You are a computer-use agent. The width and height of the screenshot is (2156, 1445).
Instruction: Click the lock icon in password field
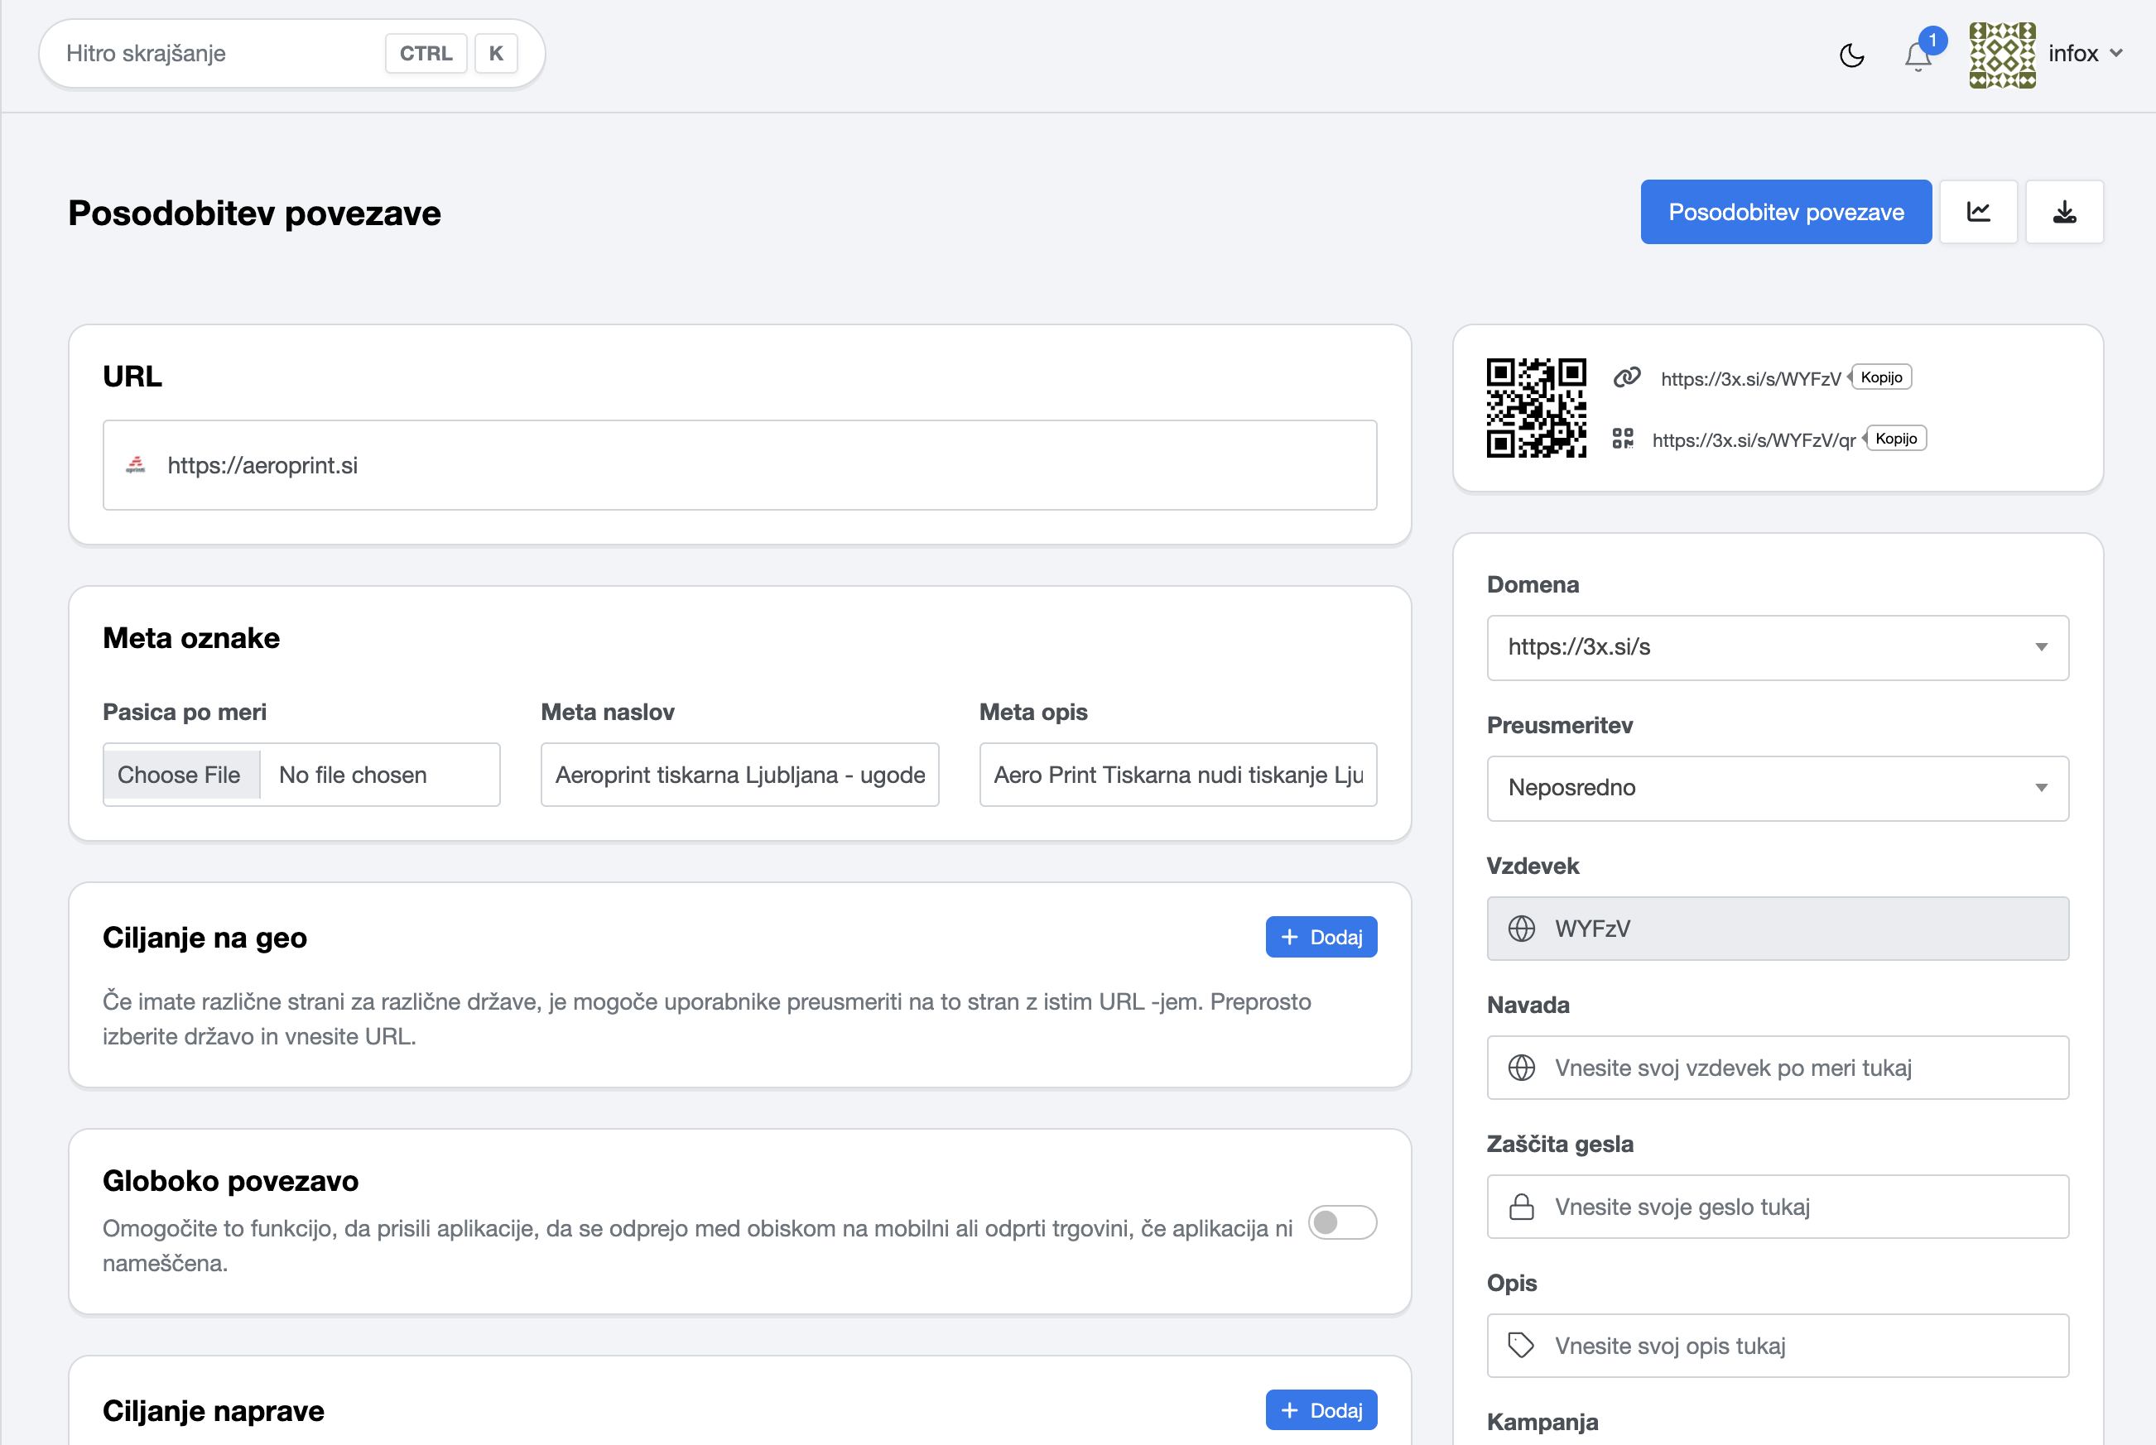tap(1522, 1207)
